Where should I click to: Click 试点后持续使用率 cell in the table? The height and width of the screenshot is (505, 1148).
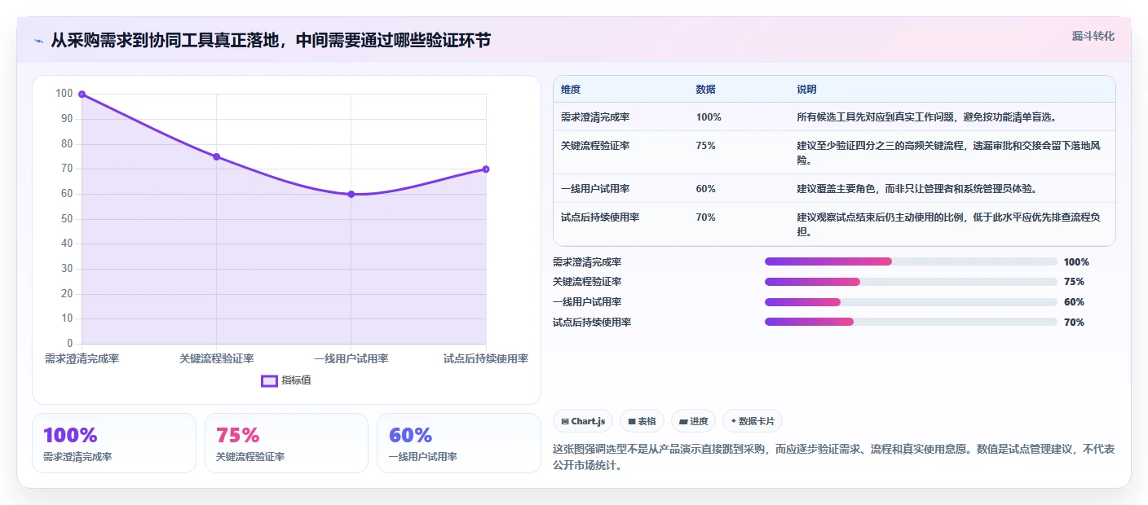(x=600, y=217)
